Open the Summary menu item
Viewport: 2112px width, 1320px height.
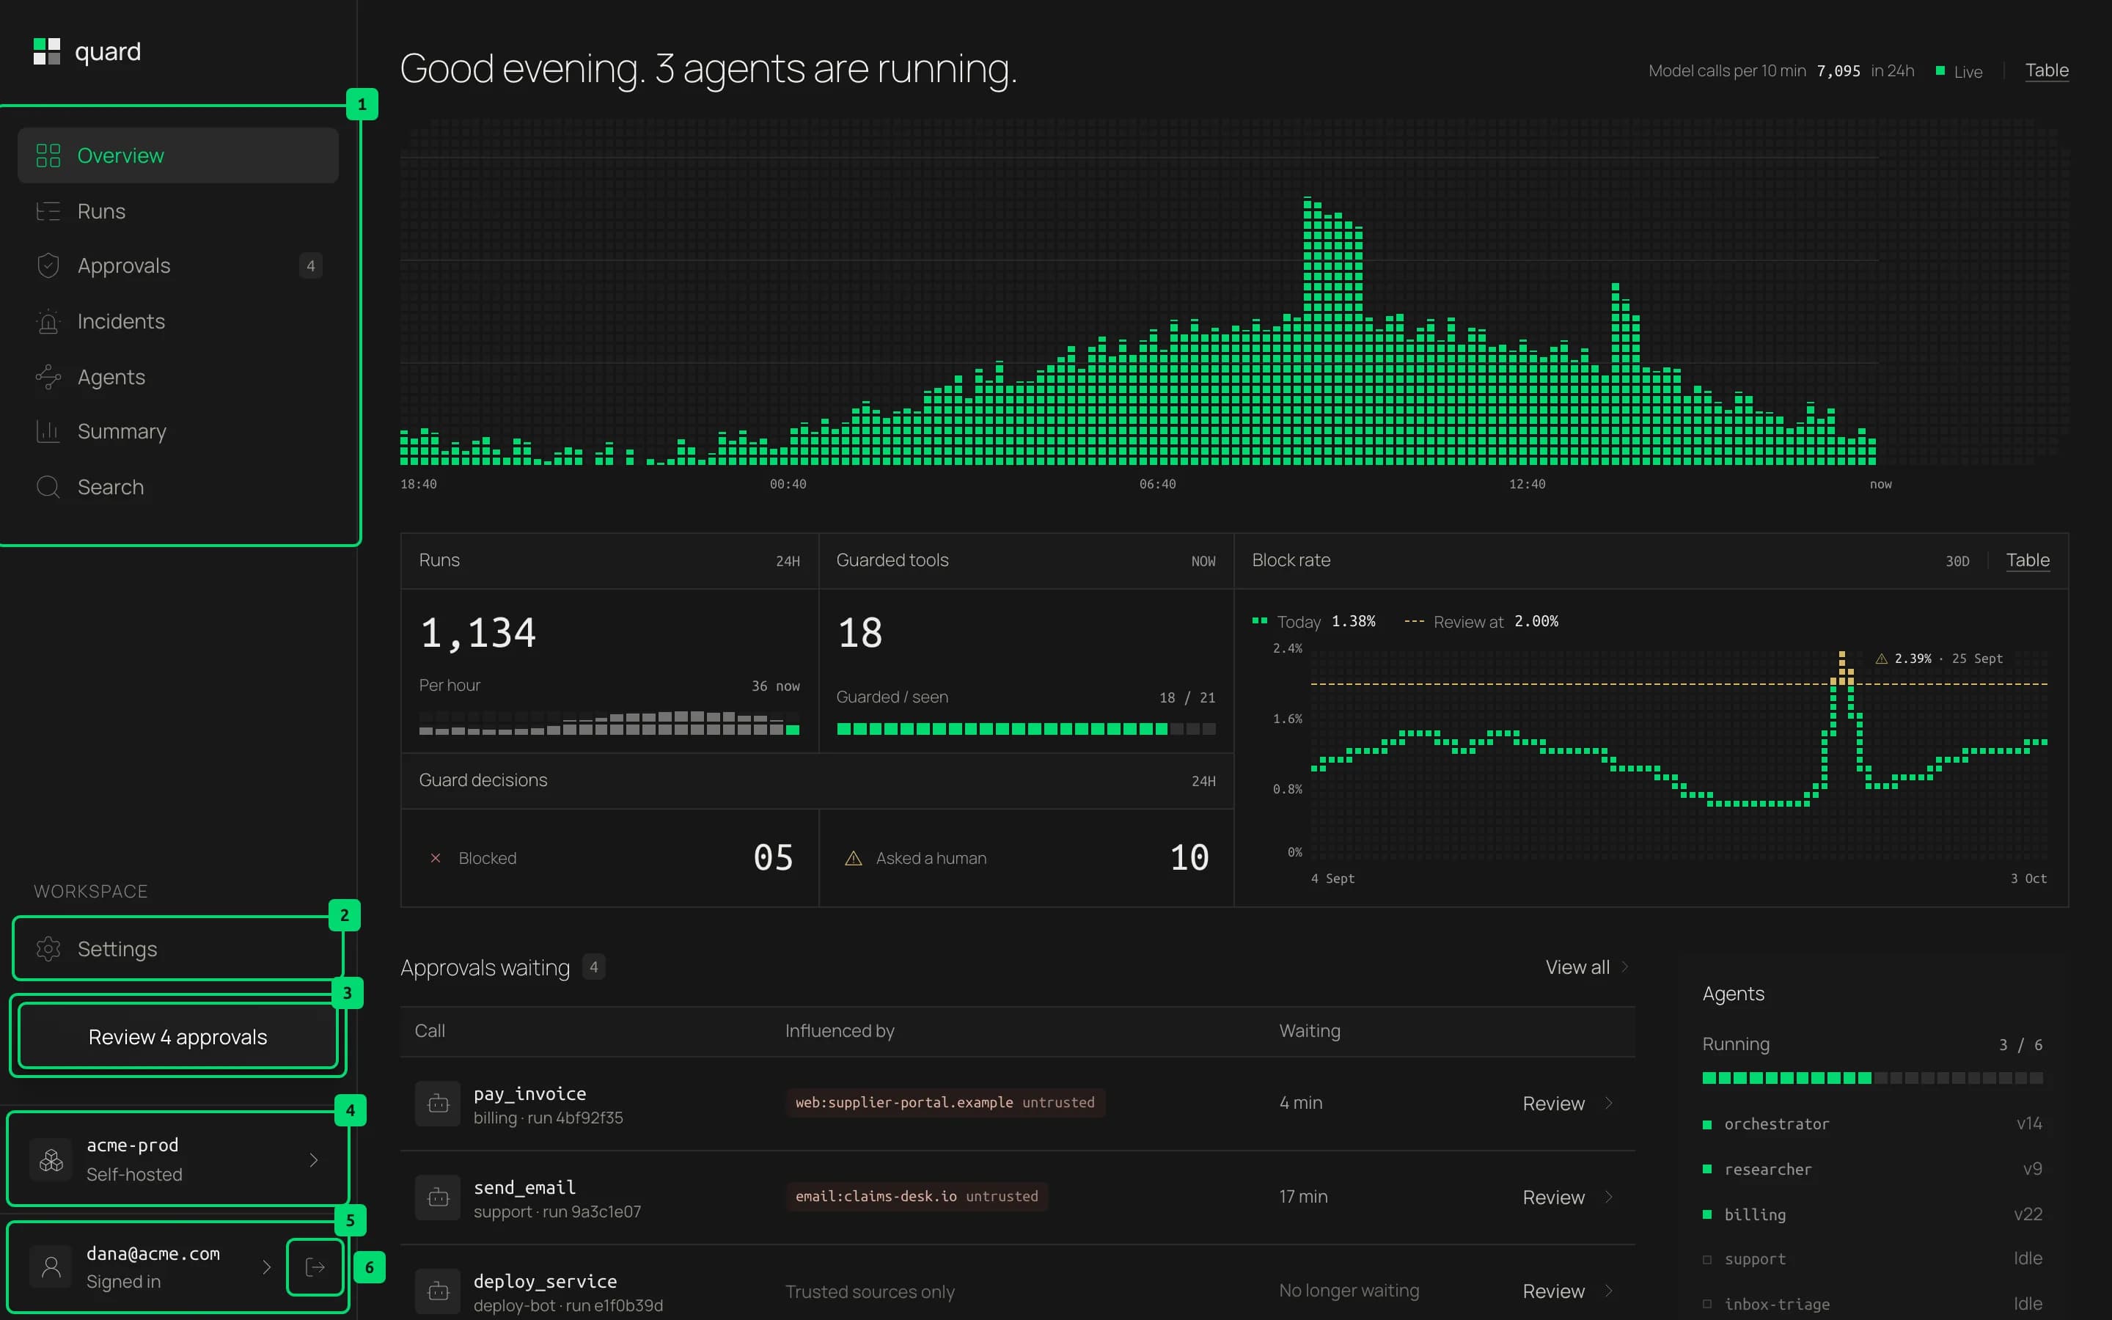178,431
